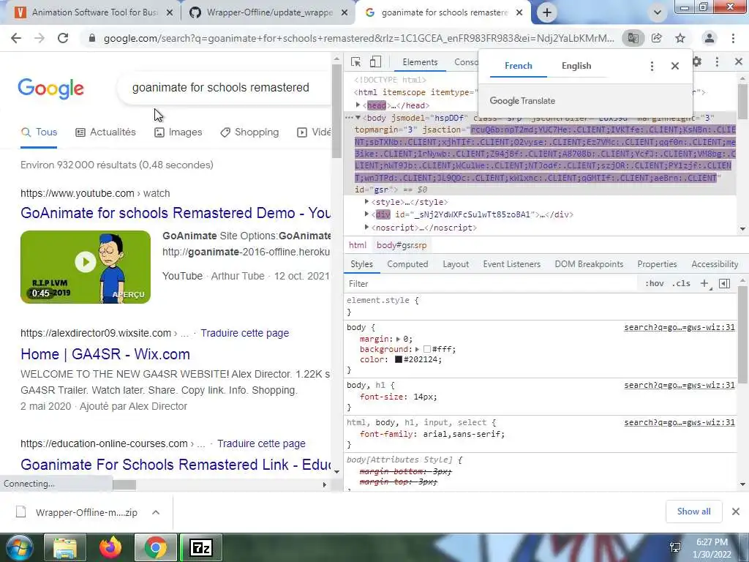Open the Chrome three-dot menu
Viewport: 749px width, 562px height.
click(733, 38)
